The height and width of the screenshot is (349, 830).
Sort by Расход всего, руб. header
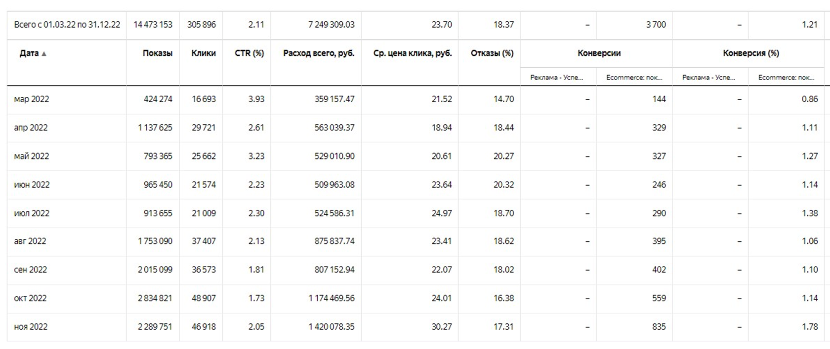(x=319, y=53)
